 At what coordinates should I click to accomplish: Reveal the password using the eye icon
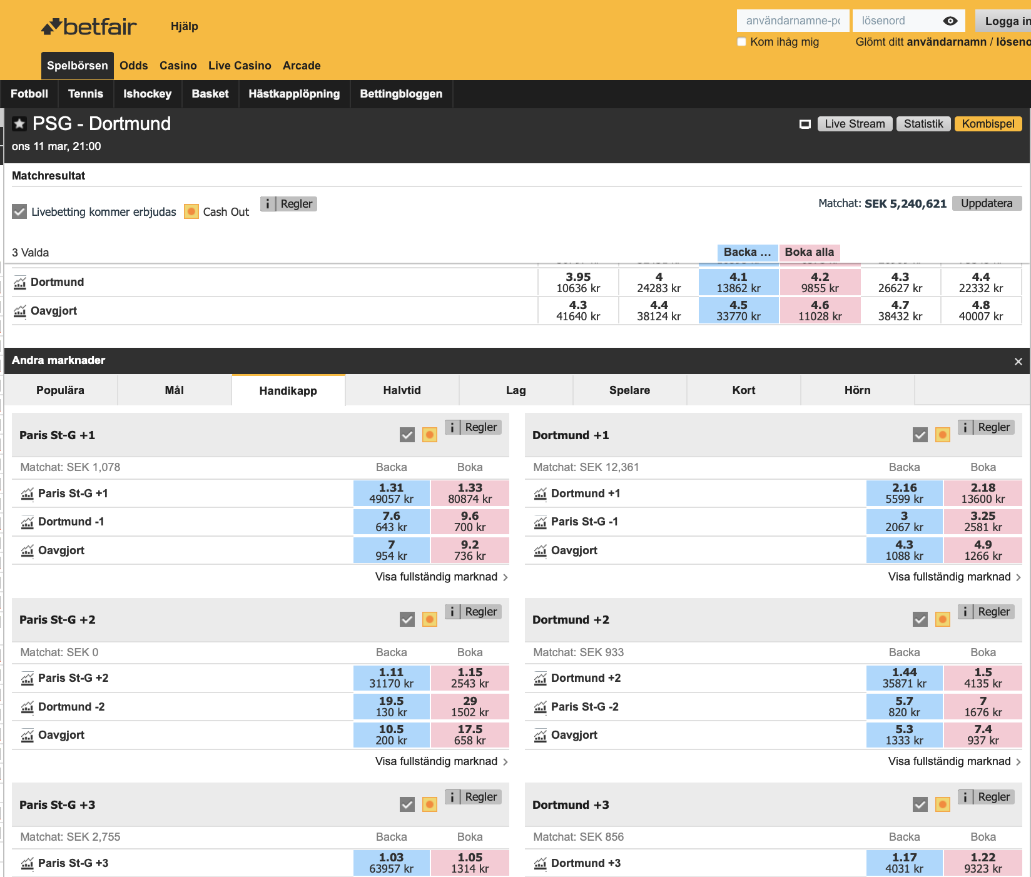[x=952, y=21]
